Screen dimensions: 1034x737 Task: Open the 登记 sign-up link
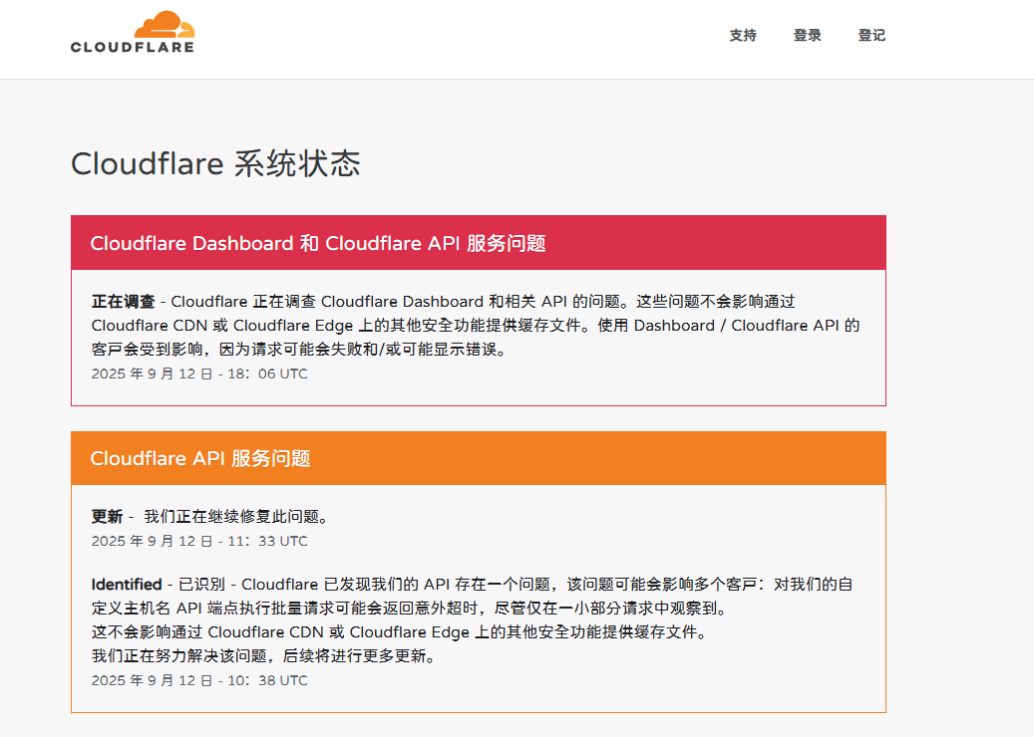[x=871, y=36]
